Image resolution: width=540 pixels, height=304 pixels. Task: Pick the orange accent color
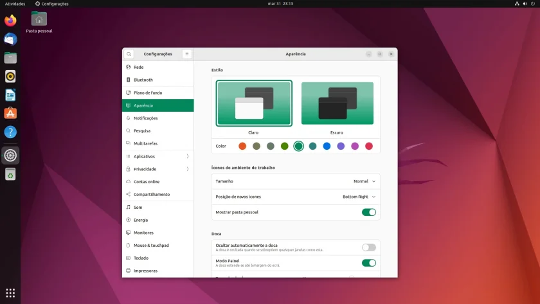pyautogui.click(x=242, y=146)
